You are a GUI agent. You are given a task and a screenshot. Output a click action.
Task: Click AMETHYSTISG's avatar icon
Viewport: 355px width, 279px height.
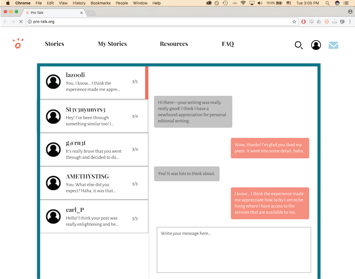tap(53, 183)
